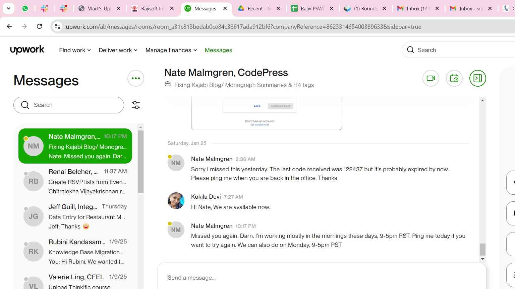
Task: Click the browser address bar URL
Action: point(243,27)
